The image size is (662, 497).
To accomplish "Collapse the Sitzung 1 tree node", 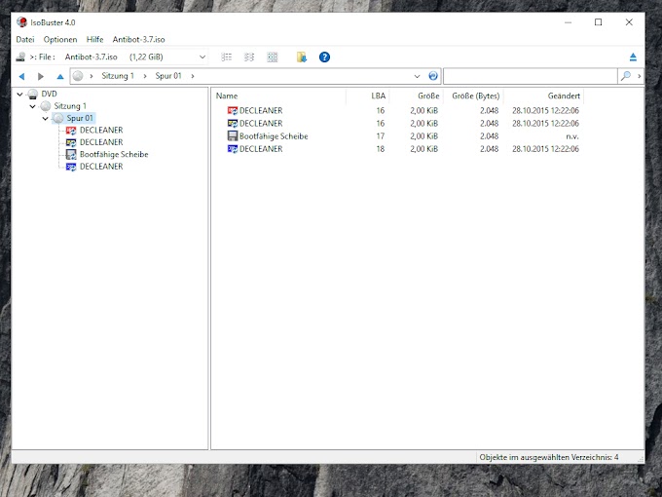I will point(32,106).
